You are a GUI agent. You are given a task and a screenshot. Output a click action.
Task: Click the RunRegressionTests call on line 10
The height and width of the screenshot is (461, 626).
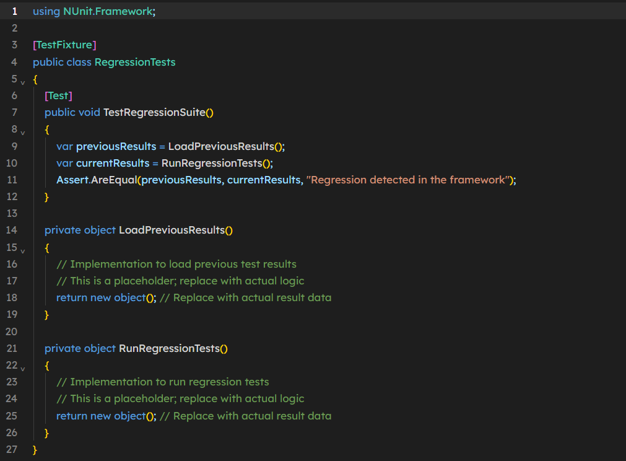212,163
